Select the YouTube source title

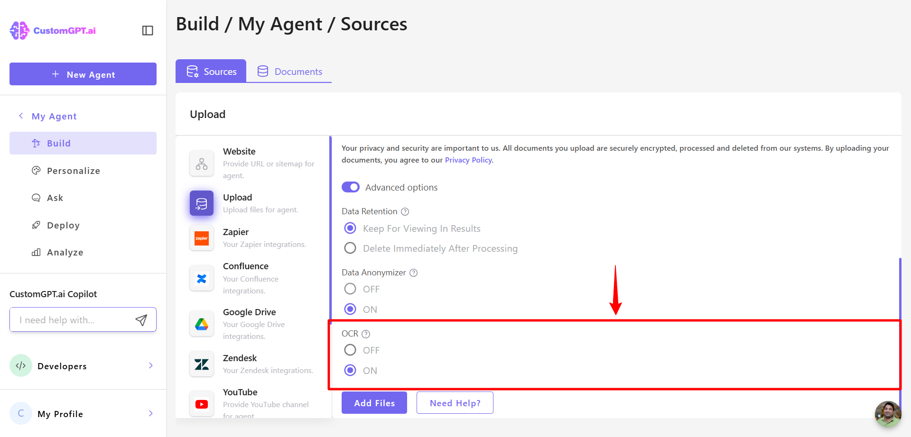[240, 392]
